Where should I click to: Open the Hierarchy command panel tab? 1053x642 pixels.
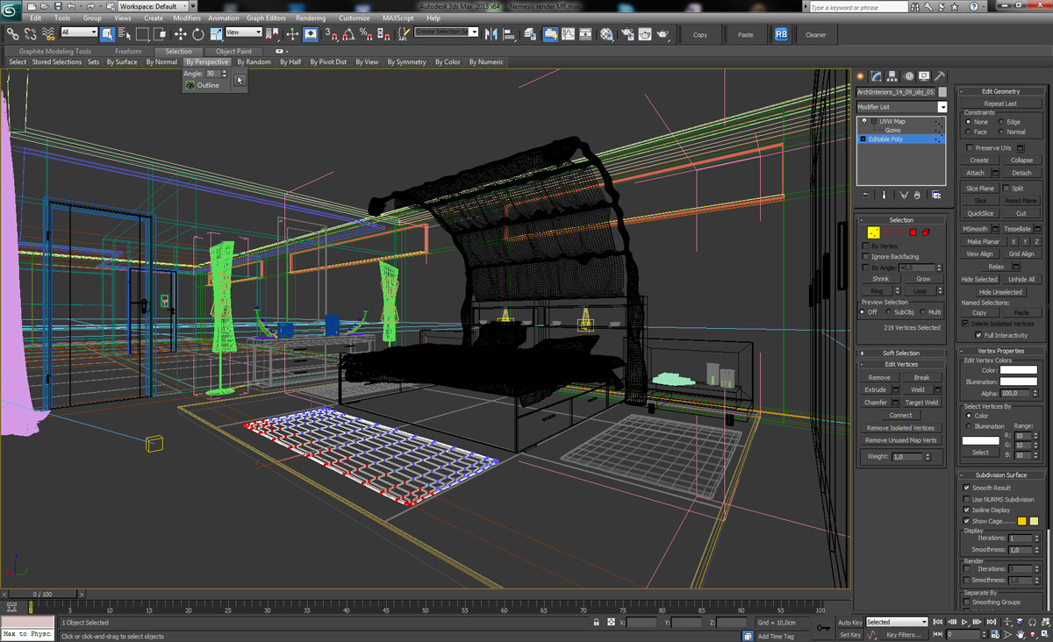[x=892, y=76]
